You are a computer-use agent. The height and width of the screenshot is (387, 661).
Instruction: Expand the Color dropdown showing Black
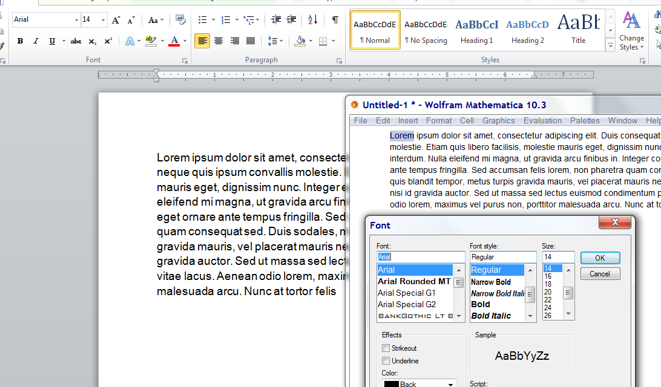click(x=451, y=384)
